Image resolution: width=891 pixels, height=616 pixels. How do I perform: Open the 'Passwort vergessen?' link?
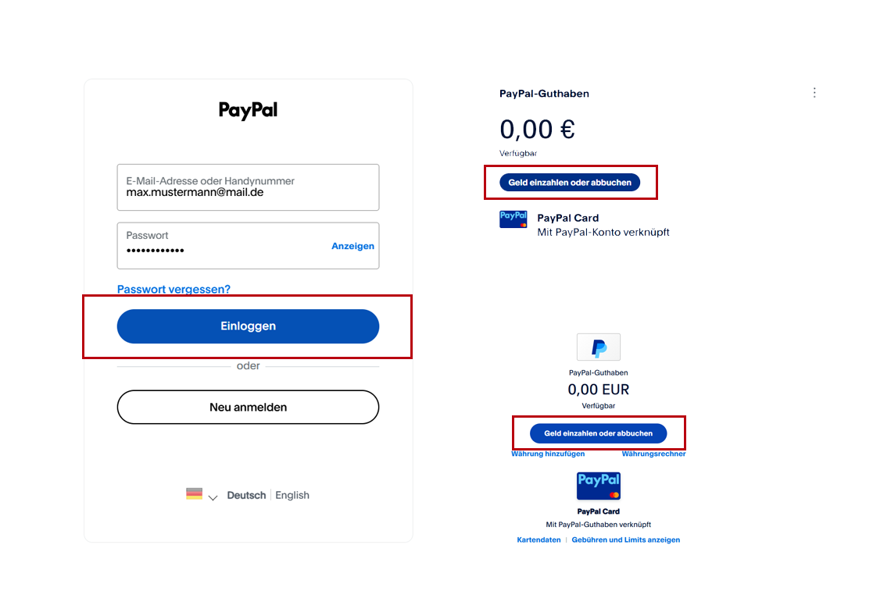pos(174,289)
